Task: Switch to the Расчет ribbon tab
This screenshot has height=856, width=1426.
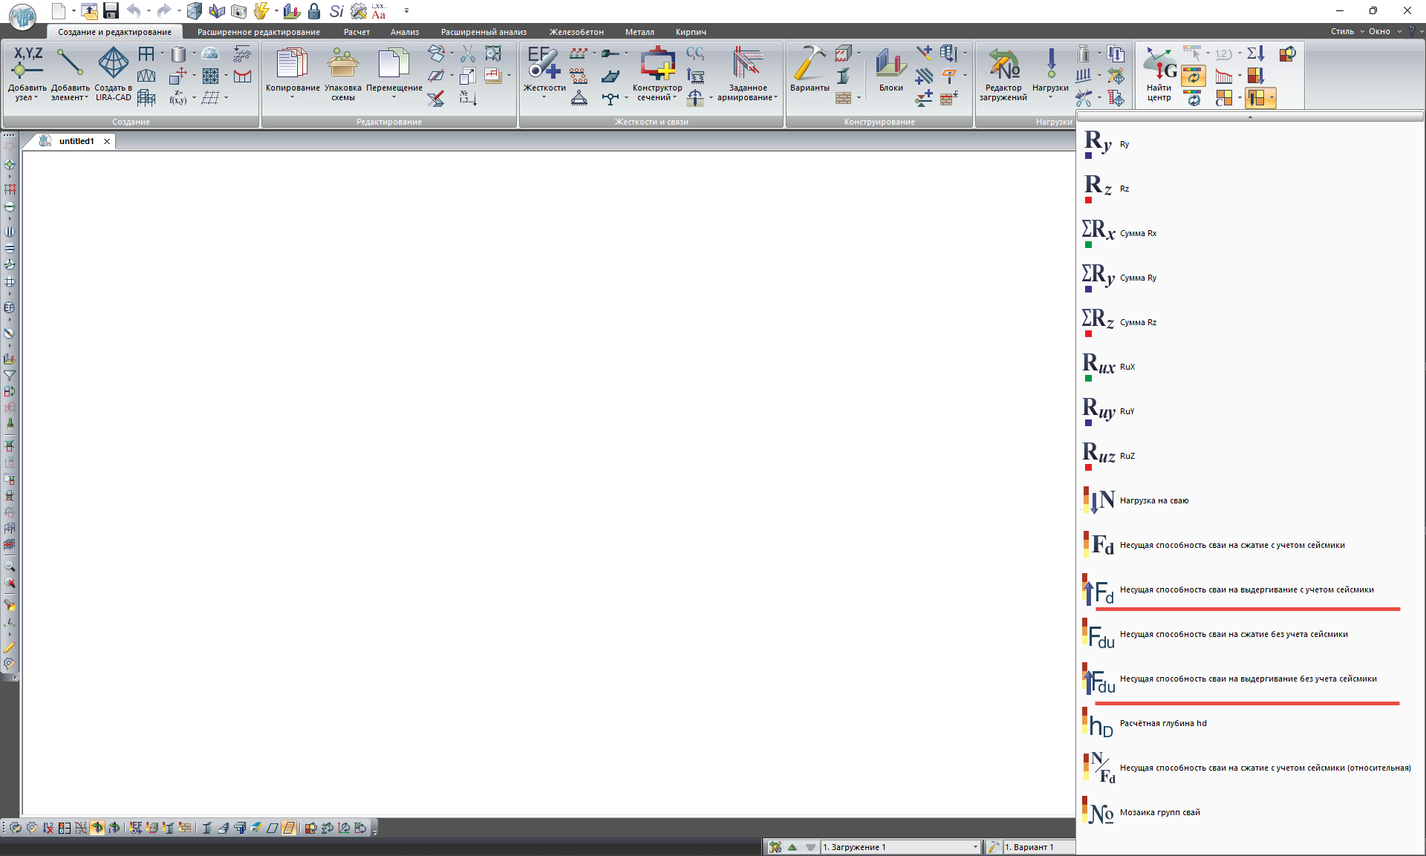Action: point(356,32)
